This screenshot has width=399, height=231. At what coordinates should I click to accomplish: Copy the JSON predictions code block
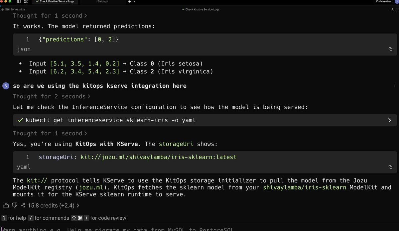pyautogui.click(x=390, y=49)
